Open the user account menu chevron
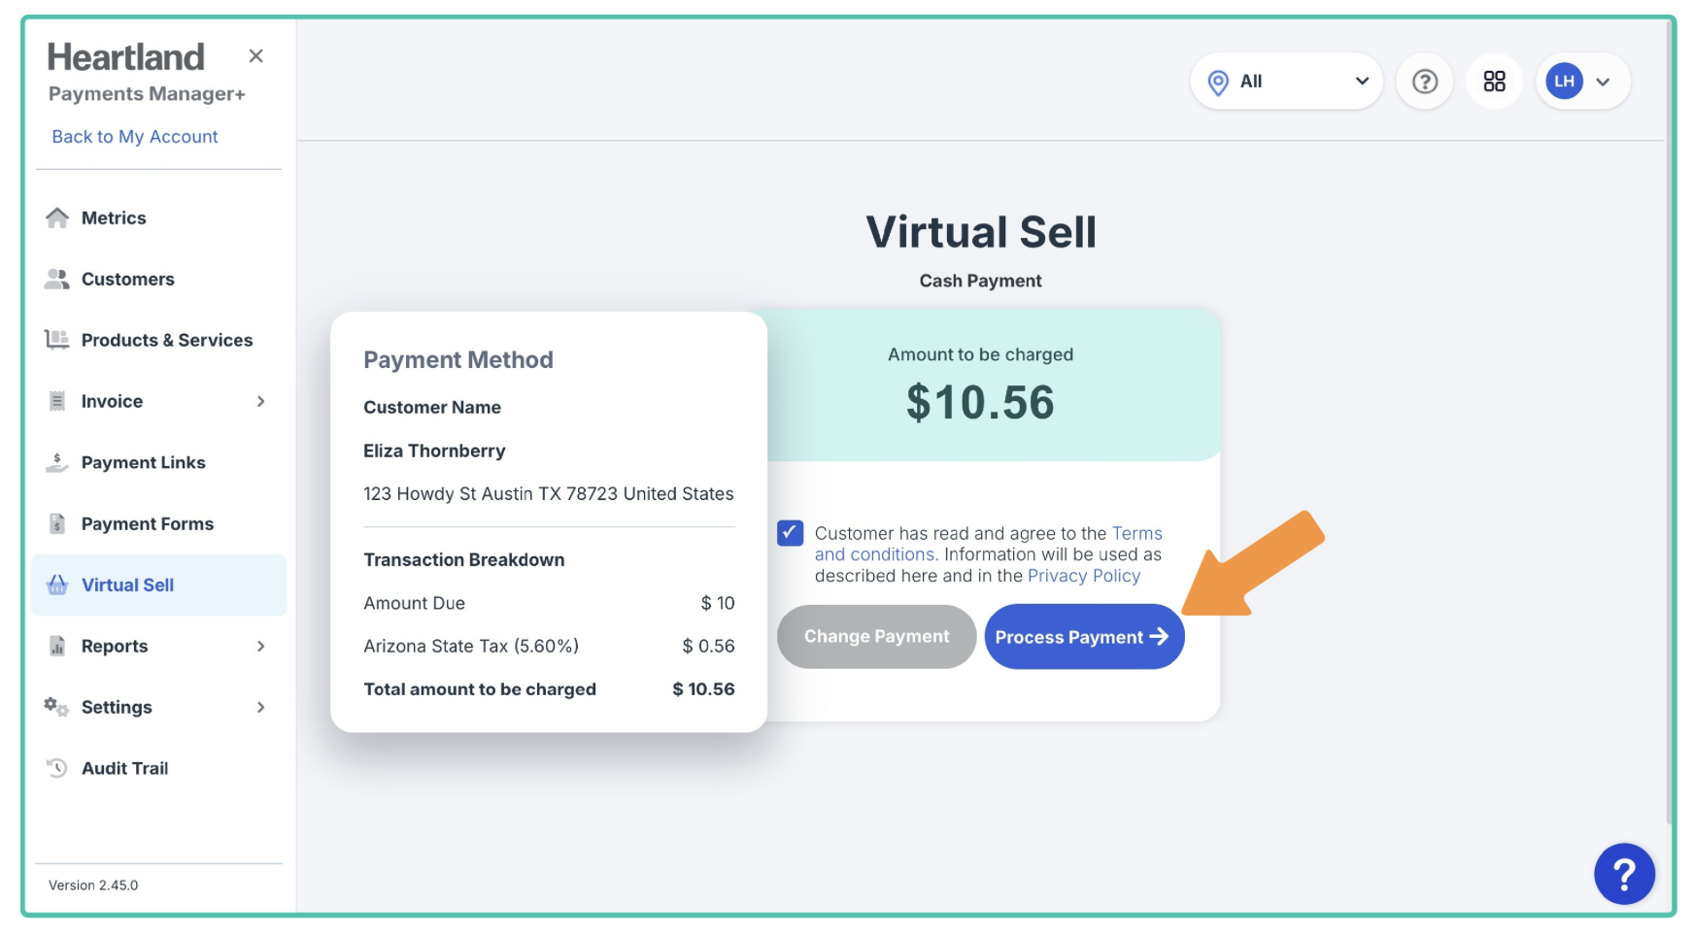Viewport: 1694px width, 936px height. pos(1604,83)
